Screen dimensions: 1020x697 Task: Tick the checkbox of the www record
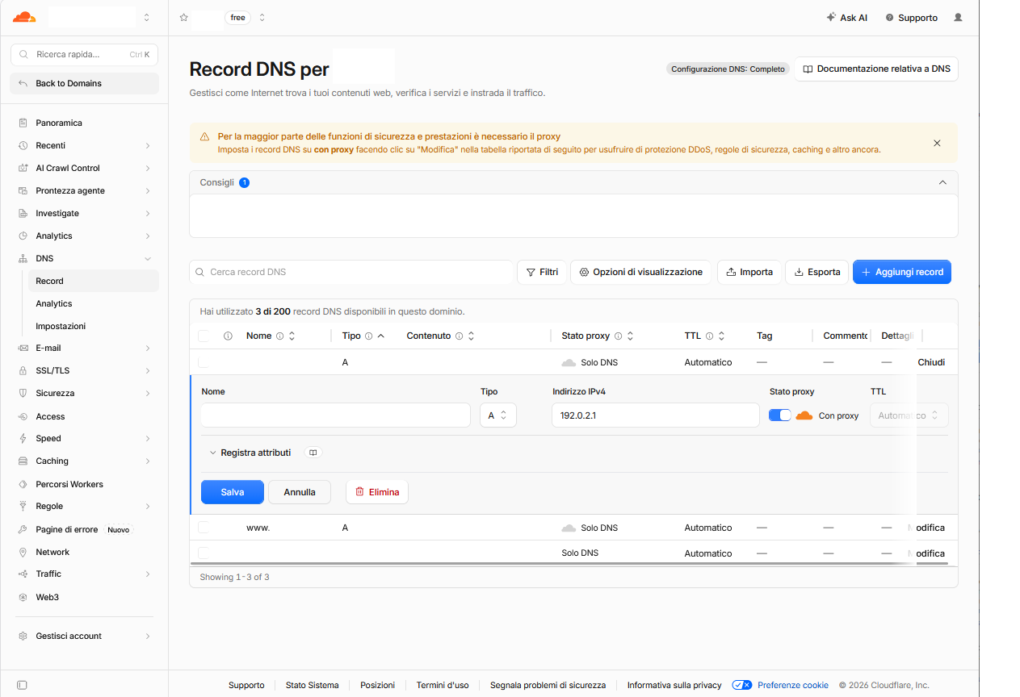(204, 527)
